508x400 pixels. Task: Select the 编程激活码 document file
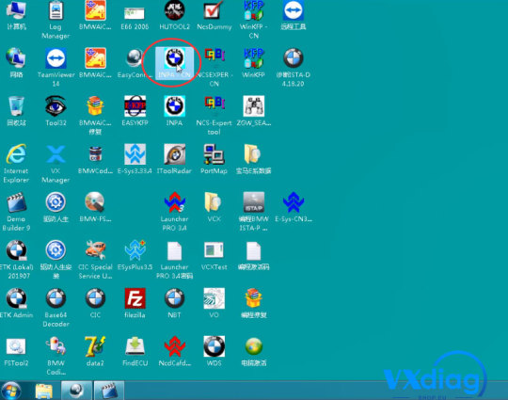(254, 255)
